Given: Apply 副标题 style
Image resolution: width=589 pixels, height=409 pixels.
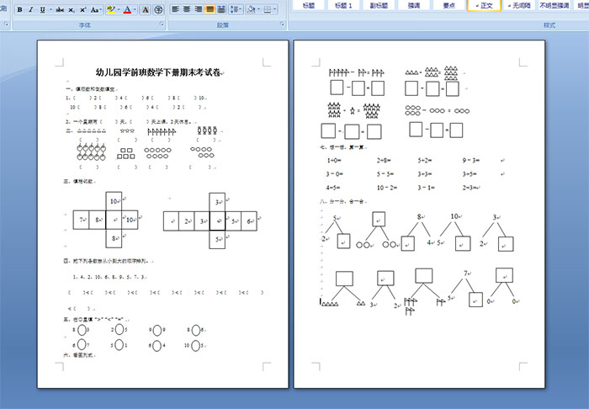Looking at the screenshot, I should tap(379, 5).
